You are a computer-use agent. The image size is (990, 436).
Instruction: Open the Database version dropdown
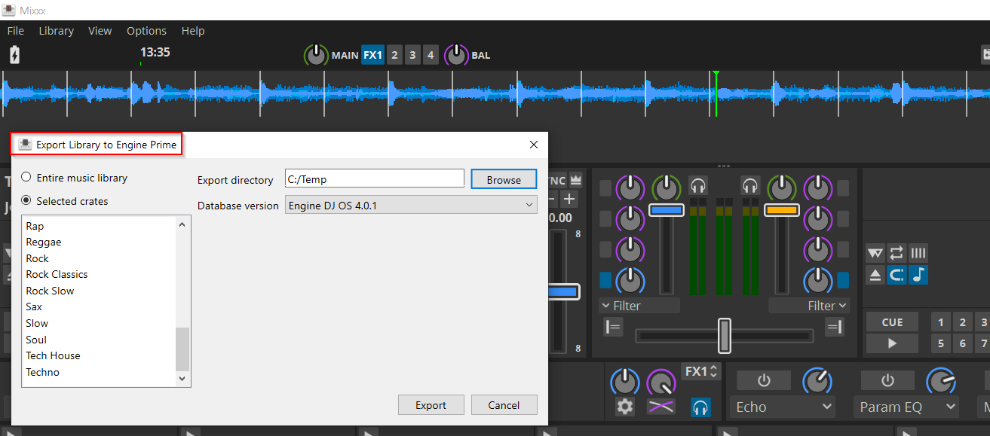click(x=411, y=205)
